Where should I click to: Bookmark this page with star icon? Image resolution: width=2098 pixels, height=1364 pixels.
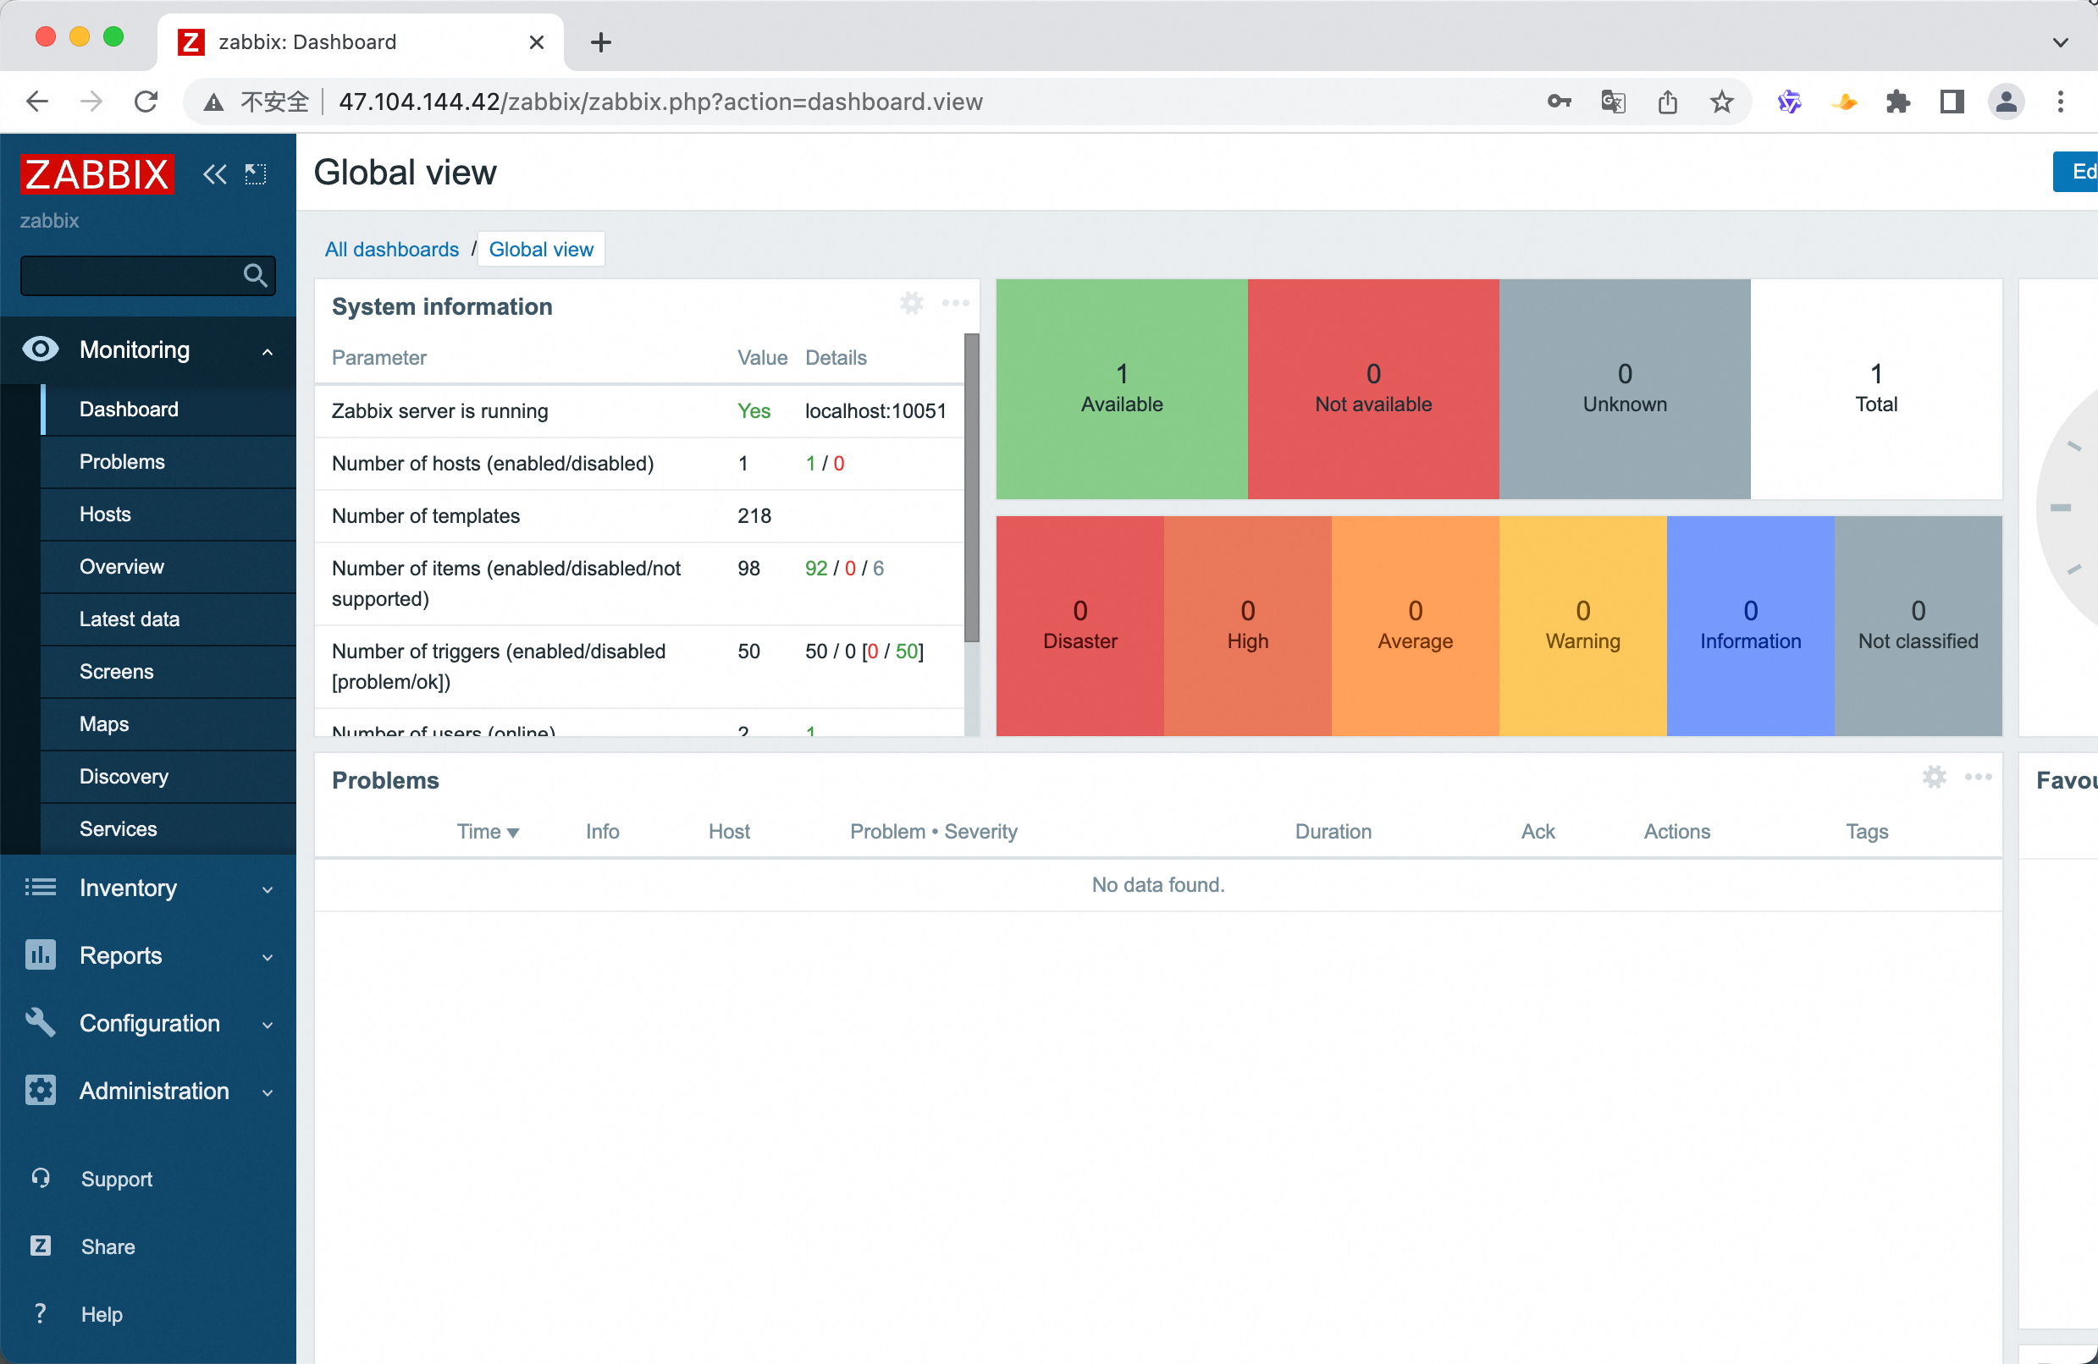1721,102
